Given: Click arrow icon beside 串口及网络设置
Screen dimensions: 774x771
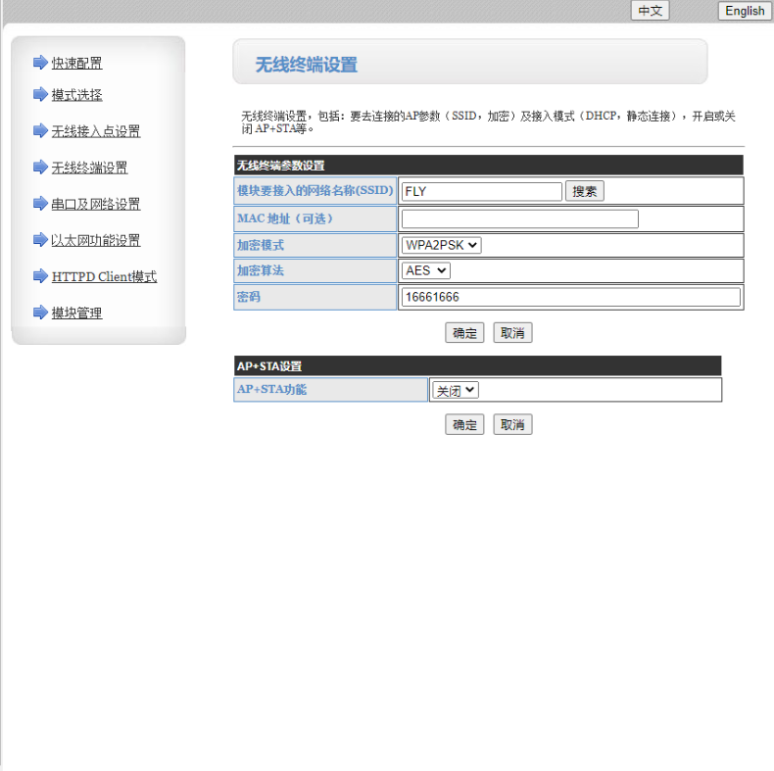Looking at the screenshot, I should [x=40, y=204].
